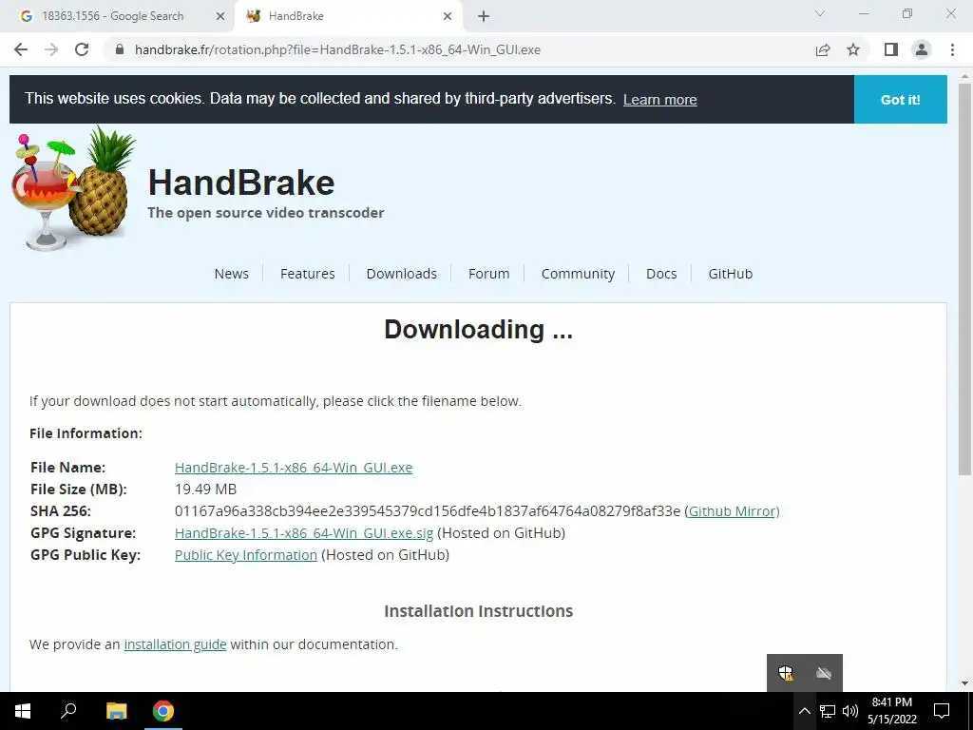Open the GitHub menu item
973x730 pixels.
(x=731, y=274)
